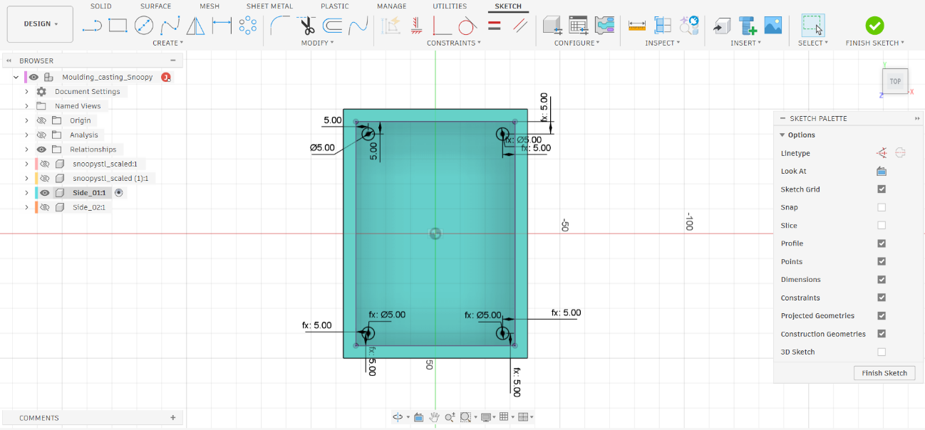Switch to the SURFACE tab
The image size is (925, 430).
click(x=155, y=6)
